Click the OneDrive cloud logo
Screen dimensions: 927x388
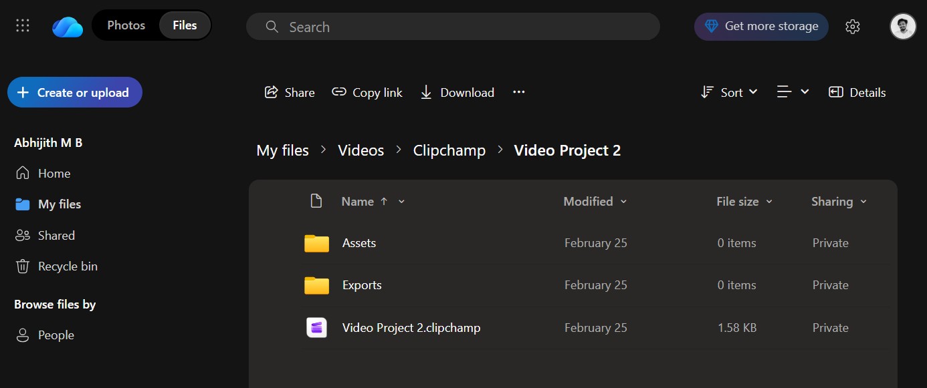point(66,25)
